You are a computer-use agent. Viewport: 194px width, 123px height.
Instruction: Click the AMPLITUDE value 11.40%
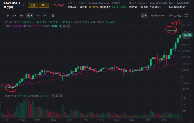pyautogui.click(x=110, y=22)
